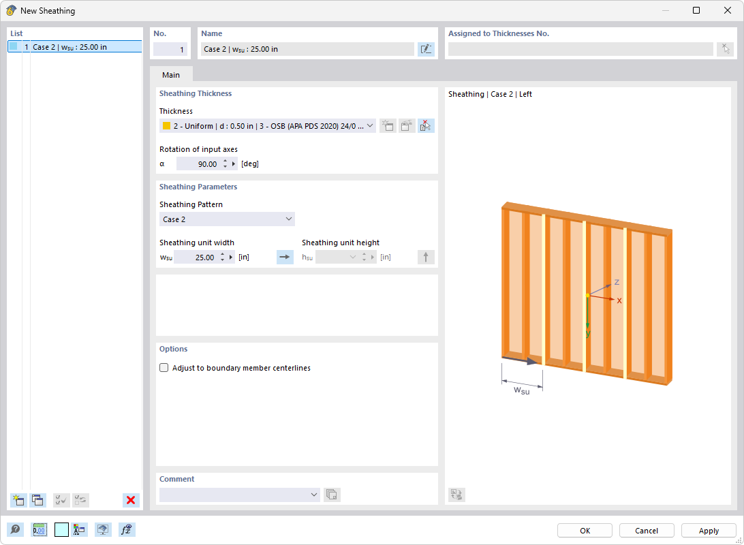Open the function fx editor icon
Screen dimensions: 744x545
[126, 529]
